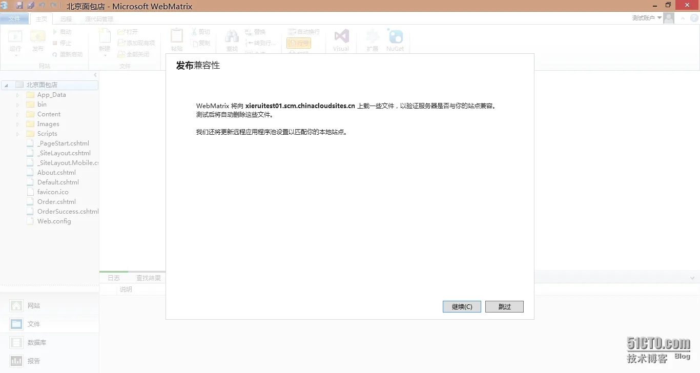Click the 重新启动 (Restart) ribbon button
The width and height of the screenshot is (700, 373).
coord(67,54)
